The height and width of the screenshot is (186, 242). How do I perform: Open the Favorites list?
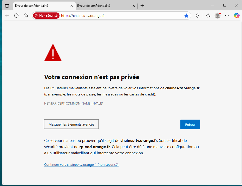tap(208, 16)
